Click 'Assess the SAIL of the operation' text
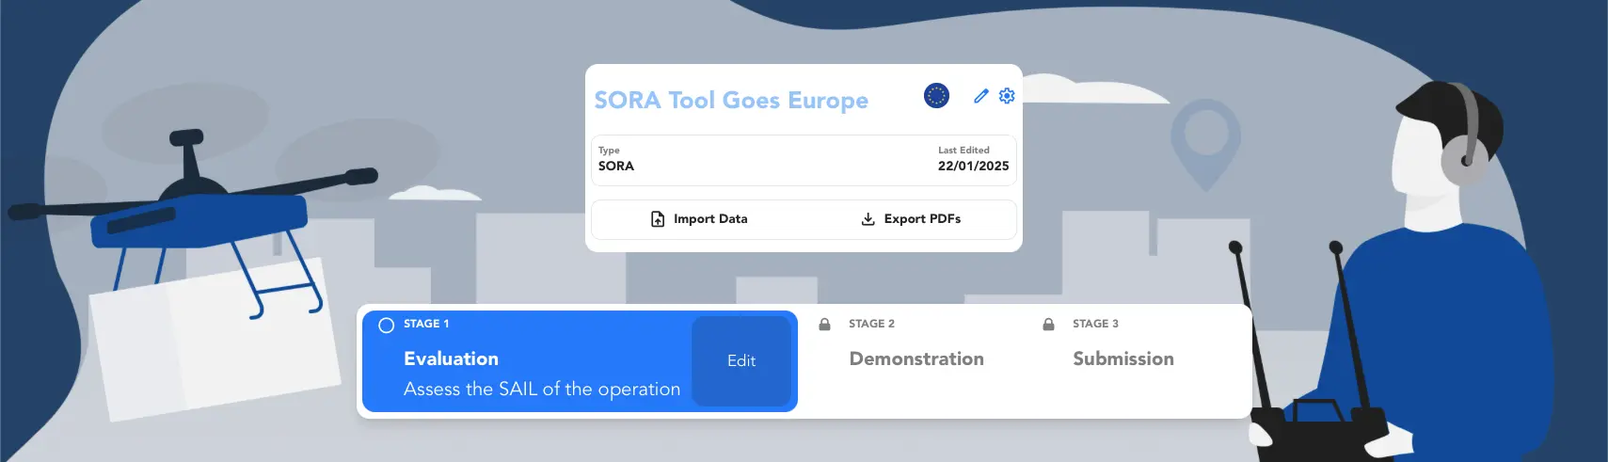This screenshot has height=462, width=1608. 542,389
